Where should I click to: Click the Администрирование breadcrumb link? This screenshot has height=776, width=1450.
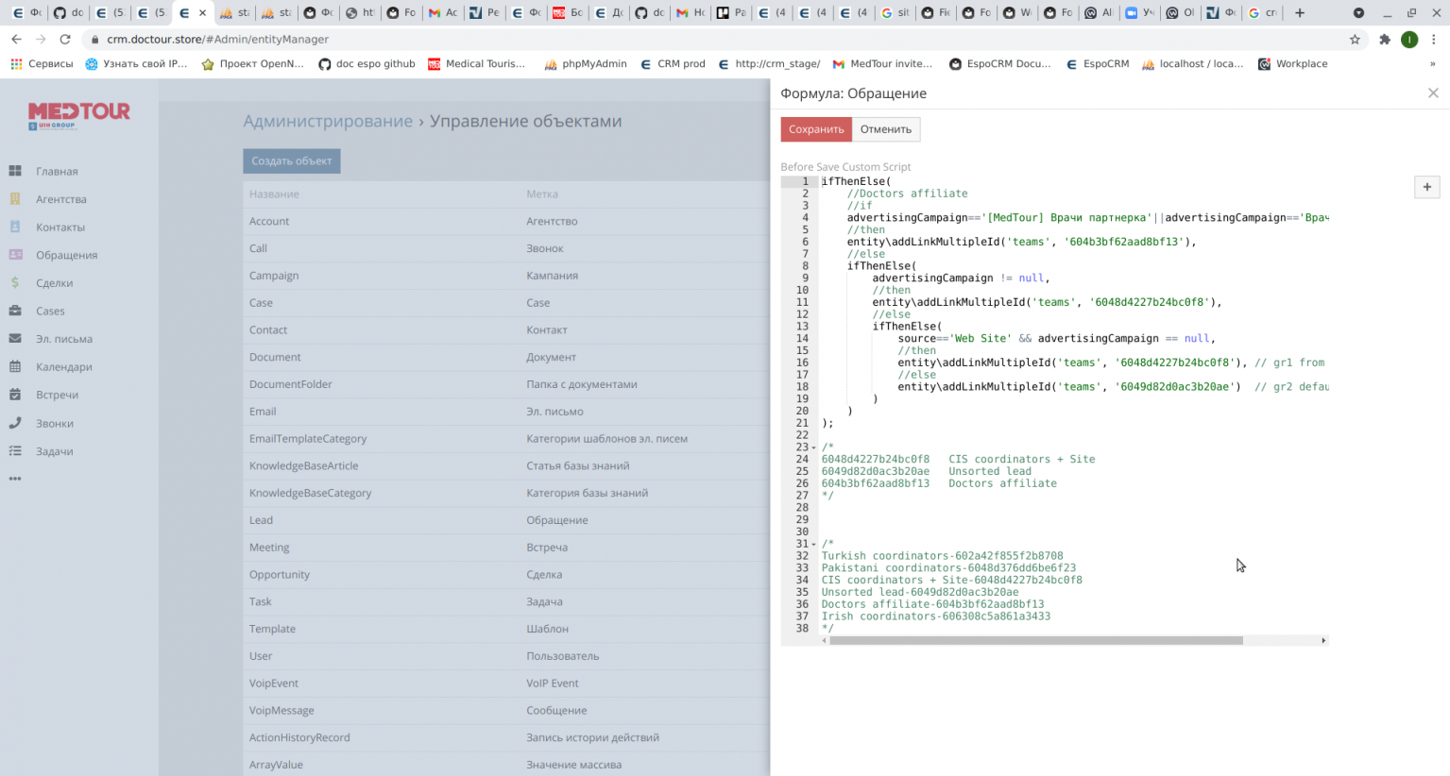(x=328, y=121)
